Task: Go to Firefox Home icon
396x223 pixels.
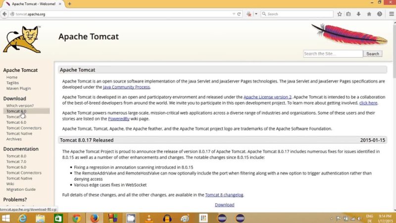Action: coord(369,14)
